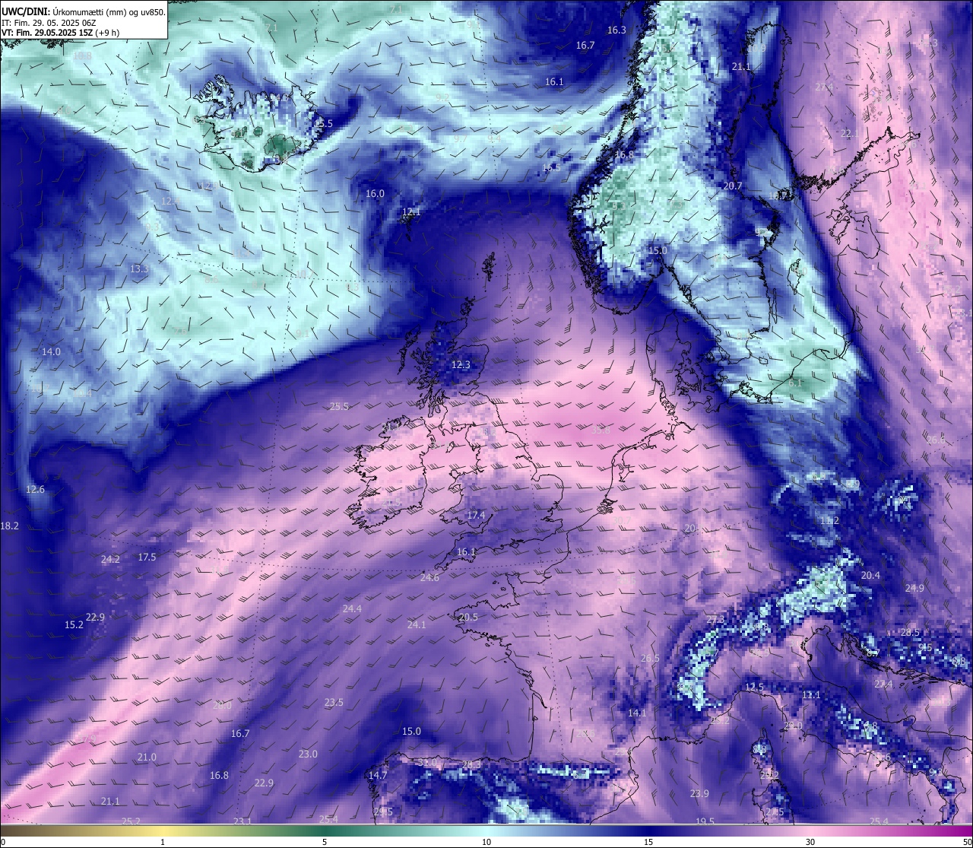Click the map value 21.0 in the lower left
This screenshot has height=848, width=973.
click(x=147, y=757)
